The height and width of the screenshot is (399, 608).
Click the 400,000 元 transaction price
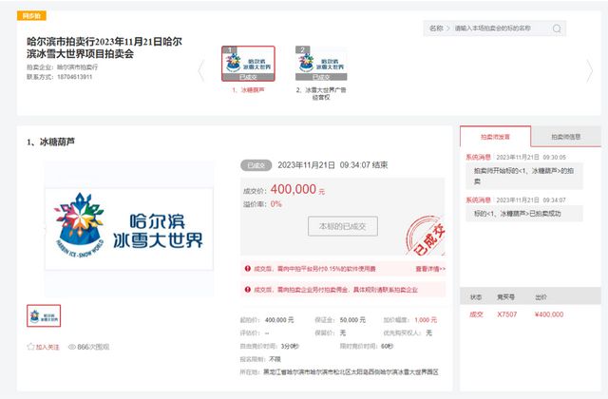[x=297, y=189]
